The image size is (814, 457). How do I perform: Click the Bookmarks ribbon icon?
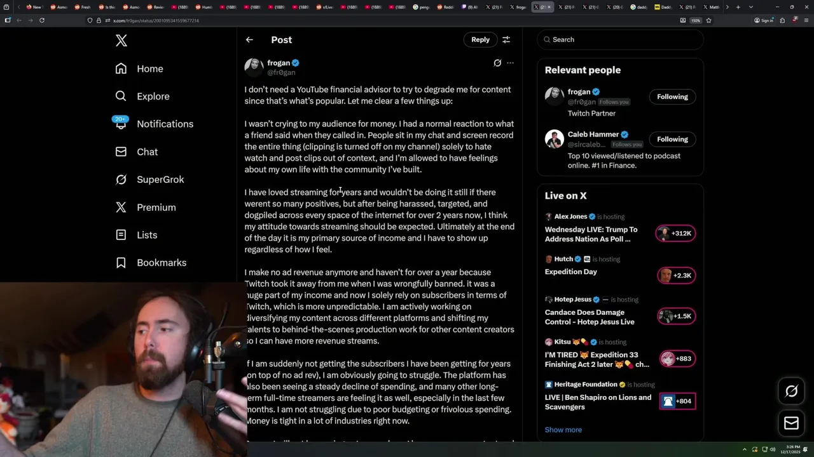(x=121, y=262)
